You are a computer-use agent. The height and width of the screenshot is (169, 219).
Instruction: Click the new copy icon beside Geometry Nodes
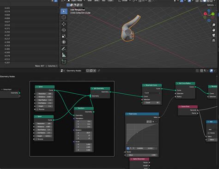coord(91,71)
